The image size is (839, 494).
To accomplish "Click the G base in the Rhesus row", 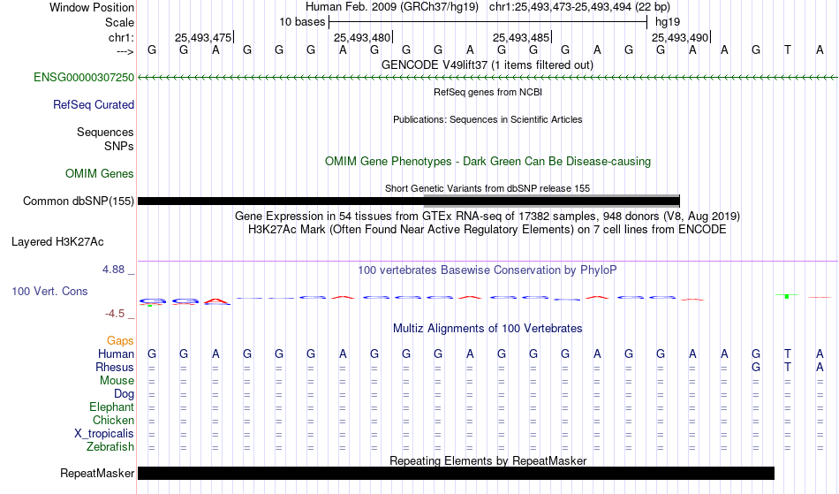I will click(x=755, y=367).
